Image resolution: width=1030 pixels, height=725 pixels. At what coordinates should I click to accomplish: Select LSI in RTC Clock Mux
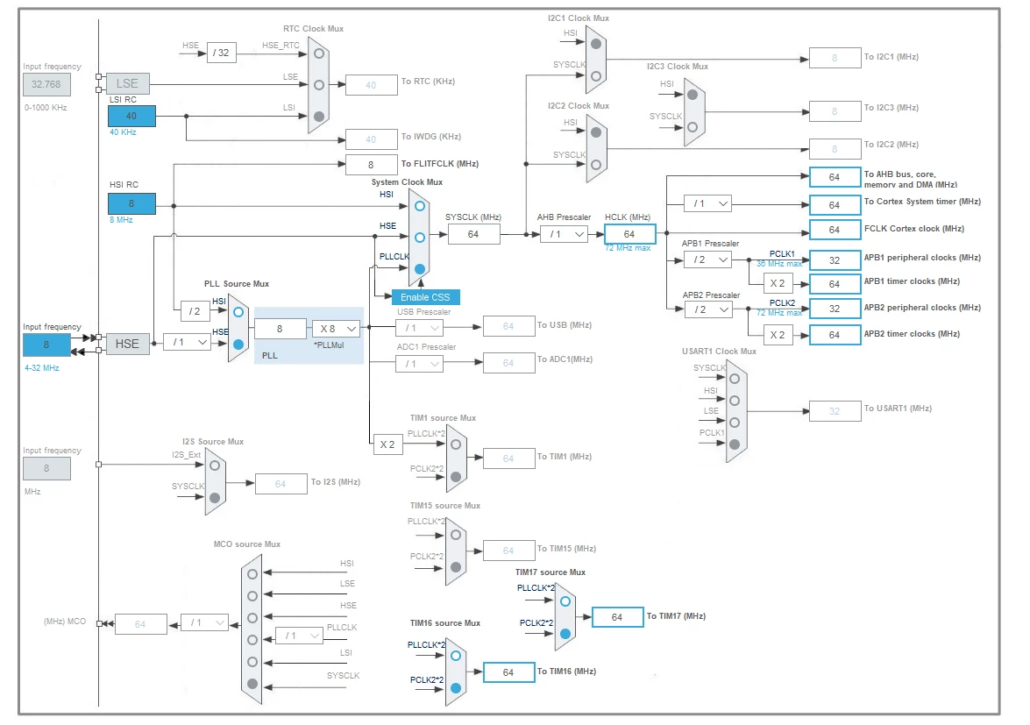(x=318, y=117)
